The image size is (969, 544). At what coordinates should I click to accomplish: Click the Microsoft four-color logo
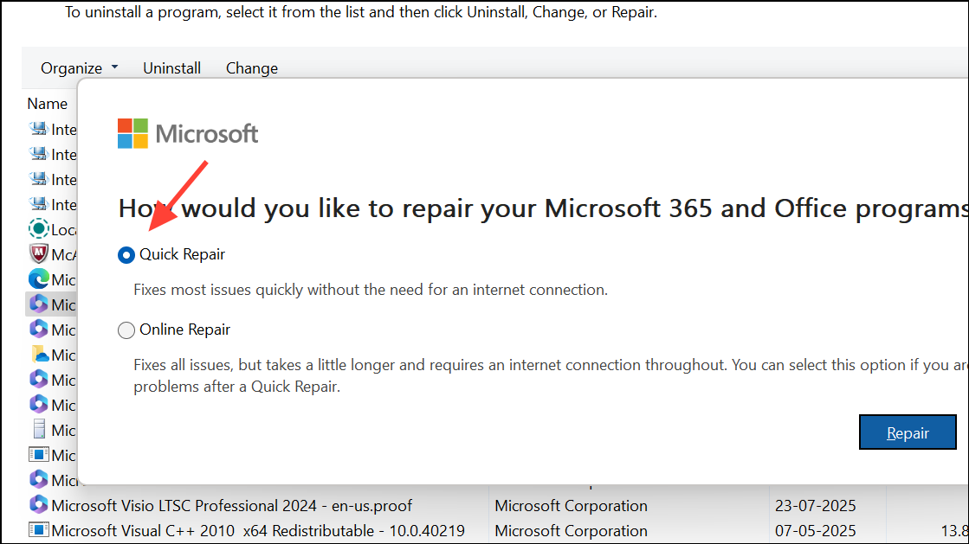pos(132,133)
